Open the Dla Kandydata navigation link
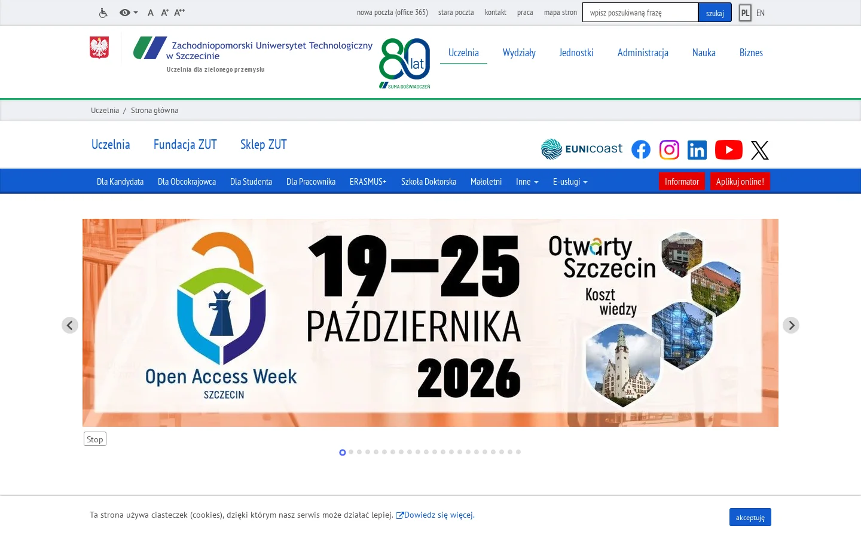Viewport: 861px width, 538px height. coord(120,182)
